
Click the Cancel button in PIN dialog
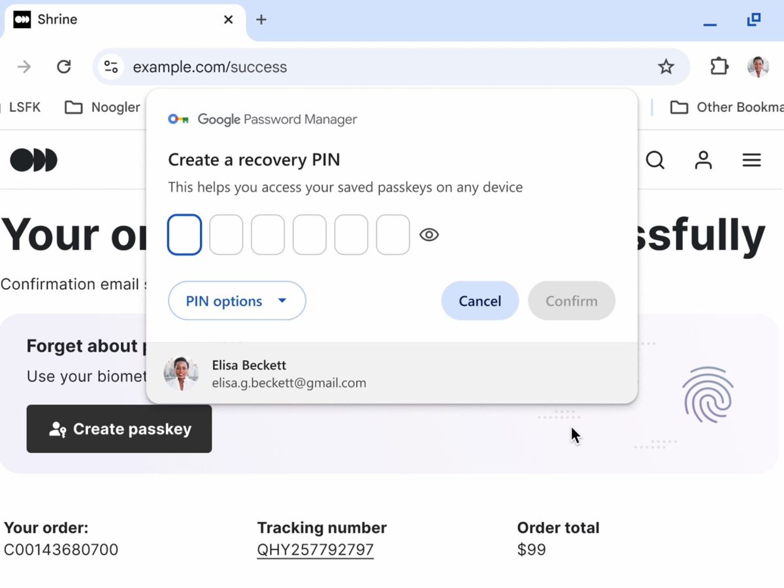coord(480,301)
